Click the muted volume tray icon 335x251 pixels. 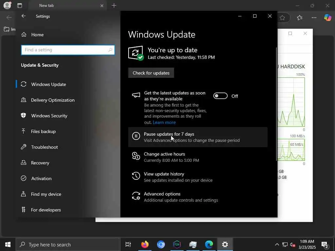[292, 244]
